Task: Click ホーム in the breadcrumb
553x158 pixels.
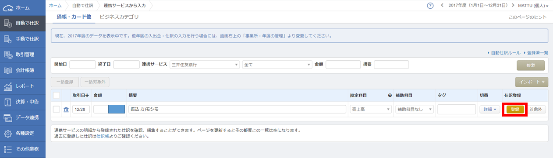Action: click(x=55, y=5)
